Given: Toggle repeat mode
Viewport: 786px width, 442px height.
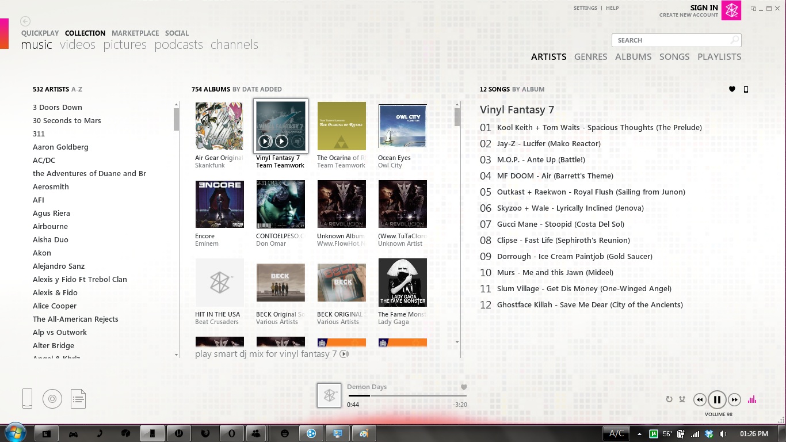Looking at the screenshot, I should coord(669,399).
